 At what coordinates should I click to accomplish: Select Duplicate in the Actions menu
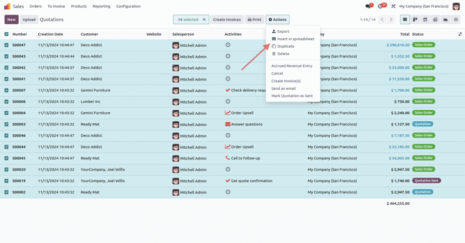[x=285, y=46]
